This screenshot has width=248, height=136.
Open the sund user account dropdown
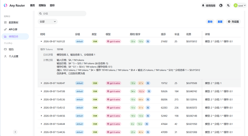pos(240,5)
